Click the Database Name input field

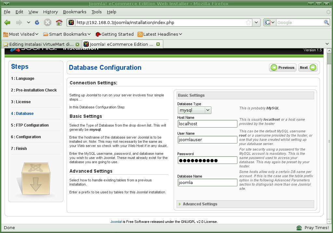pos(207,182)
